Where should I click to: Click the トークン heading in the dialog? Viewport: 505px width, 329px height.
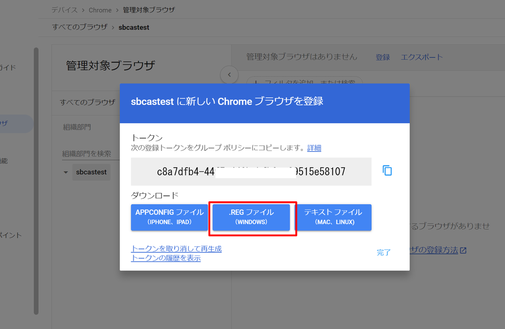pos(147,138)
